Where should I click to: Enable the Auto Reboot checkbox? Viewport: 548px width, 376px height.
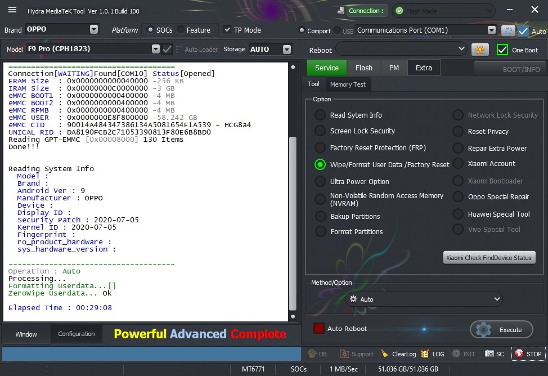pyautogui.click(x=319, y=329)
